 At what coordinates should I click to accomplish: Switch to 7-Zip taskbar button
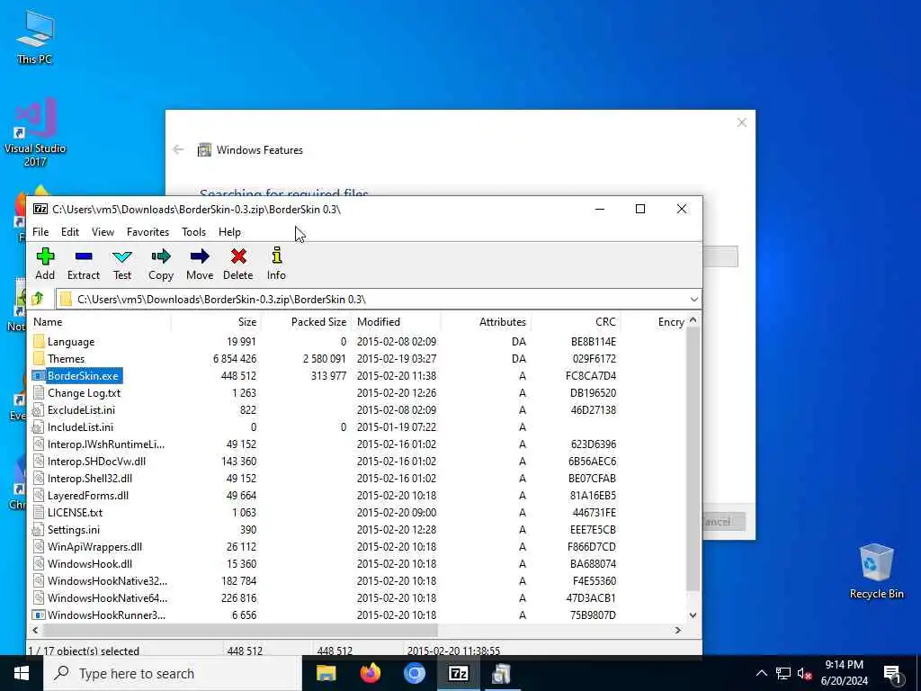point(458,673)
